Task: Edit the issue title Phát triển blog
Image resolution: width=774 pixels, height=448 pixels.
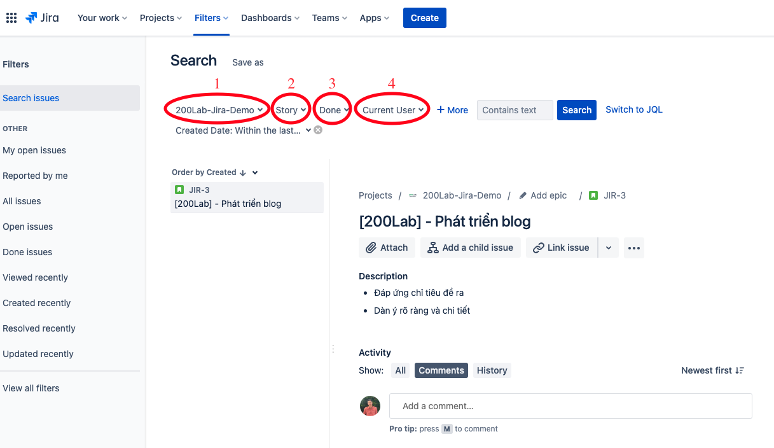Action: 445,221
